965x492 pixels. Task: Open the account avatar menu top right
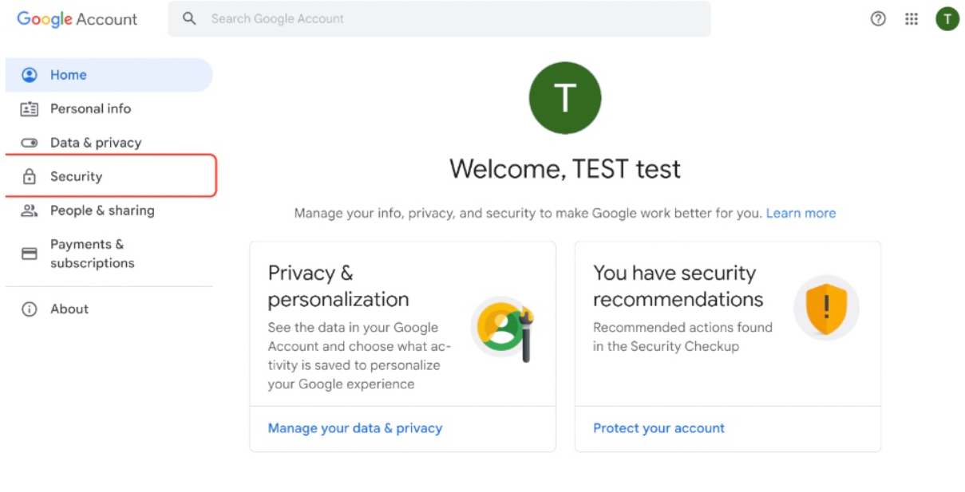click(947, 19)
